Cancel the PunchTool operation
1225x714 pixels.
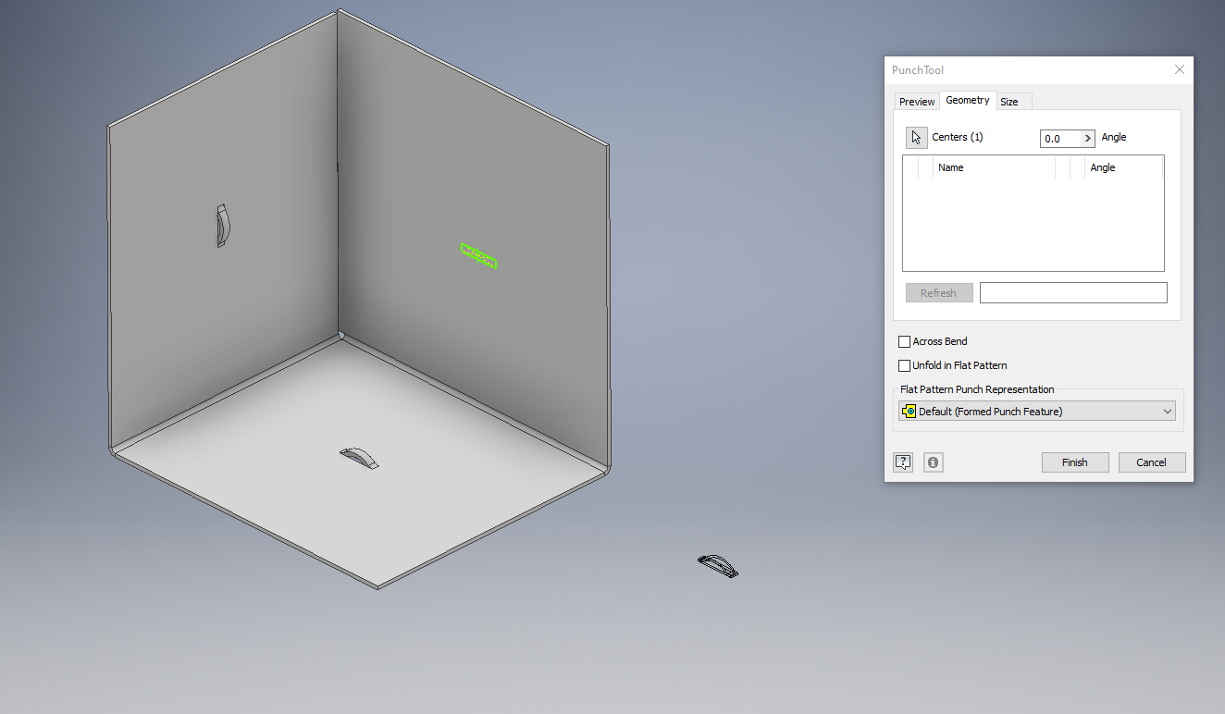(1151, 462)
